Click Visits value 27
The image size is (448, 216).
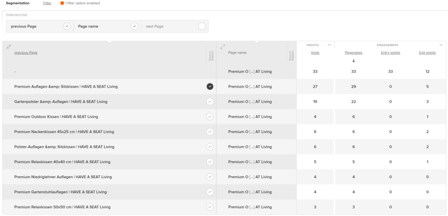click(x=315, y=87)
